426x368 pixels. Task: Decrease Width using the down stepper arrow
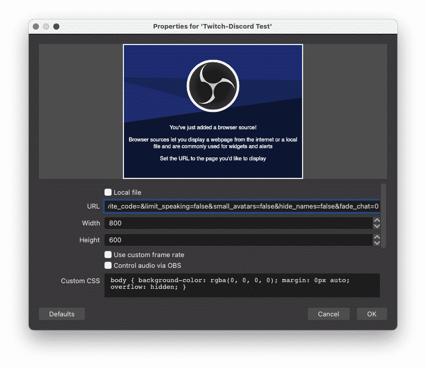click(376, 225)
